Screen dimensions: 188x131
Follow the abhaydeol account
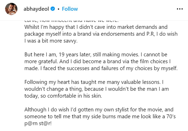(70, 9)
